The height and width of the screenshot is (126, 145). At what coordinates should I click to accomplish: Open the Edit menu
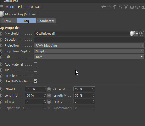coord(21,7)
